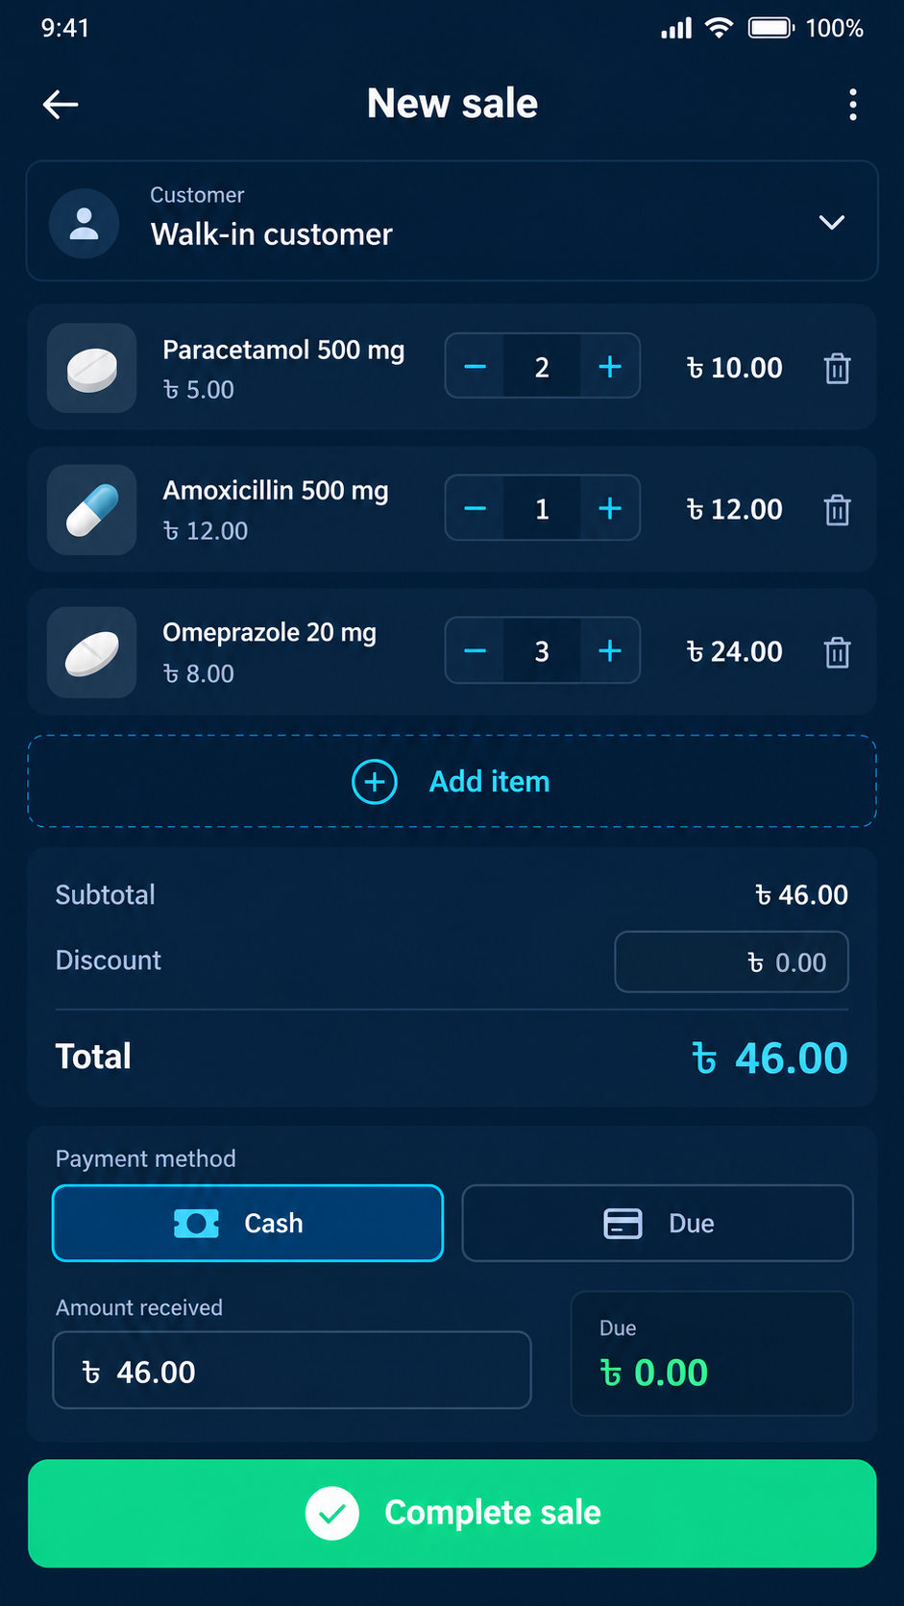Edit the Discount amount field
The image size is (904, 1606).
pos(731,961)
